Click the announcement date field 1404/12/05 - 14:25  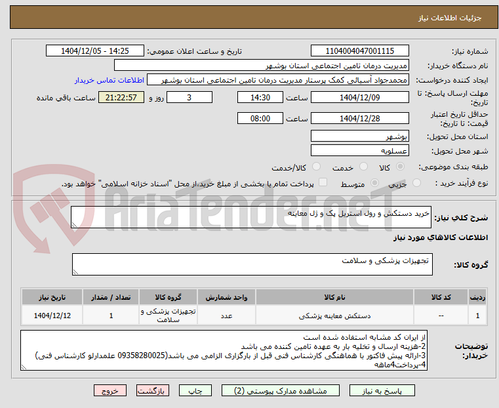tap(95, 51)
